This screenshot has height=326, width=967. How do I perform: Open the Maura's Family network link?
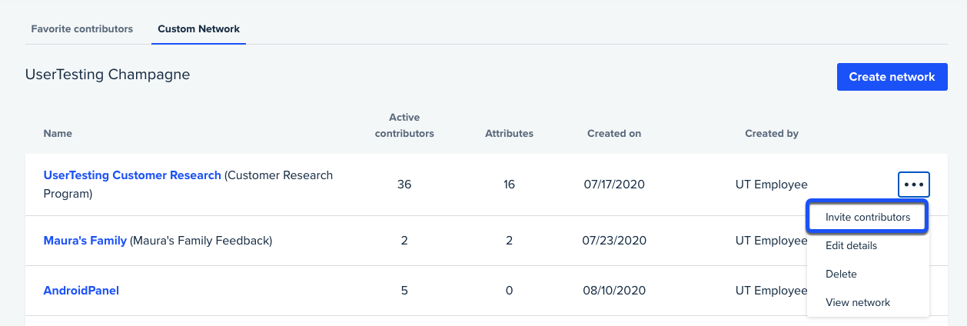pos(85,241)
